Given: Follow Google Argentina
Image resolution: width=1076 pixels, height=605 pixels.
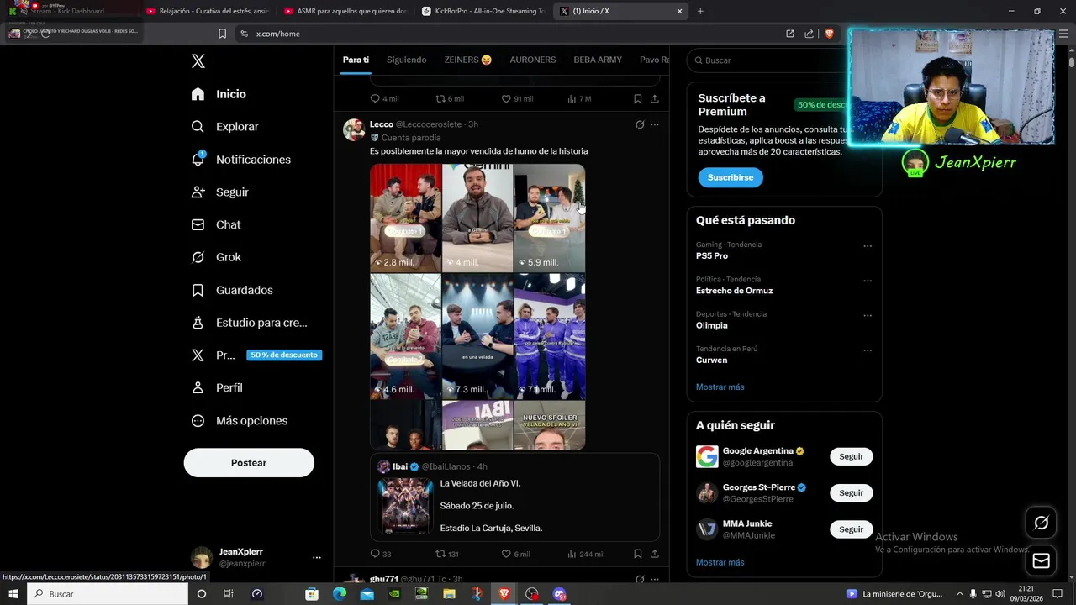Looking at the screenshot, I should [x=852, y=456].
